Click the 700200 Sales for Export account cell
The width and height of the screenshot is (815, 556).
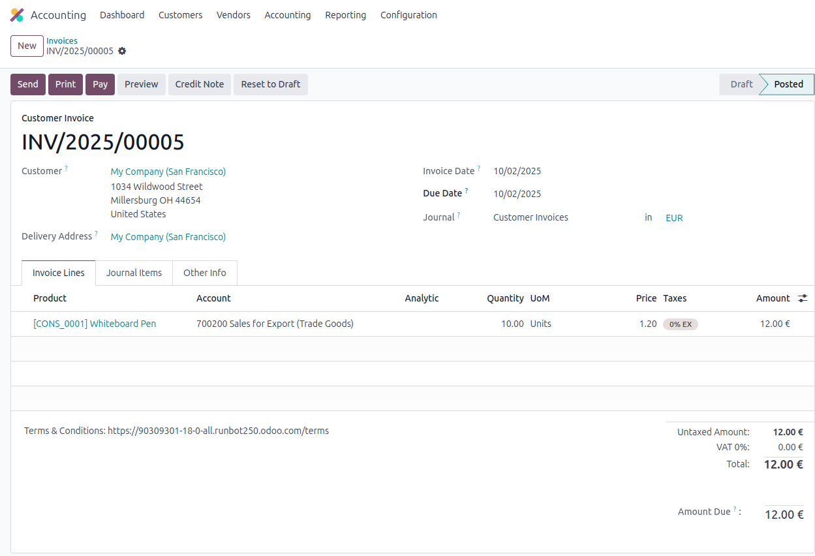[x=275, y=324]
